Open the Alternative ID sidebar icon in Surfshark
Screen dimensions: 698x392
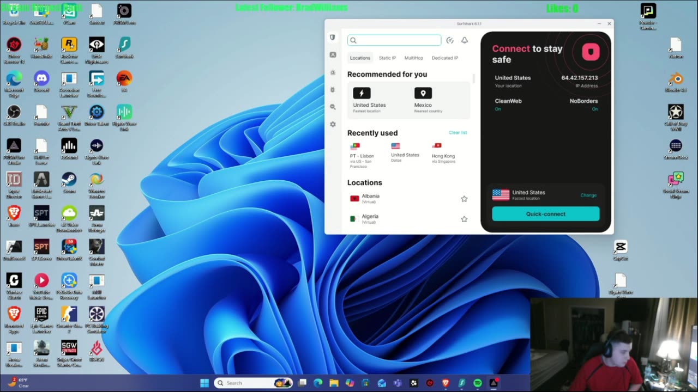(x=333, y=55)
